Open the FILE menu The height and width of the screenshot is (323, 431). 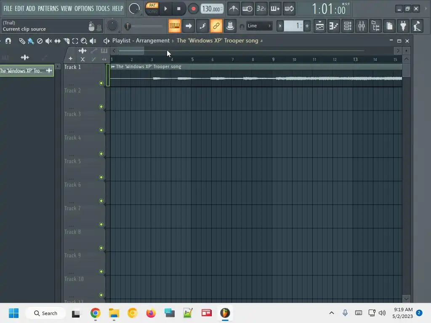tap(8, 8)
